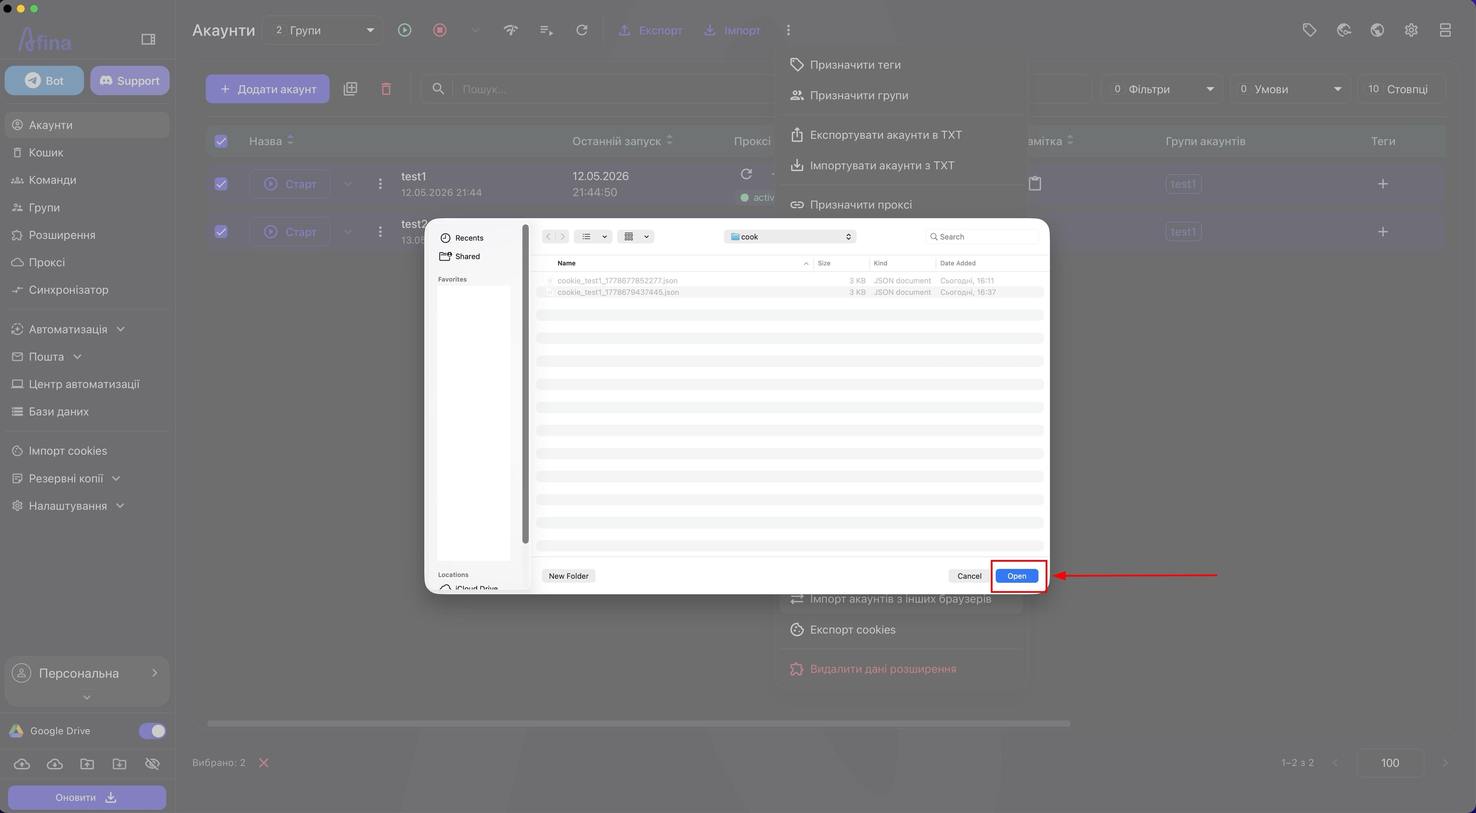Uncheck the test2 row checkbox

point(221,231)
